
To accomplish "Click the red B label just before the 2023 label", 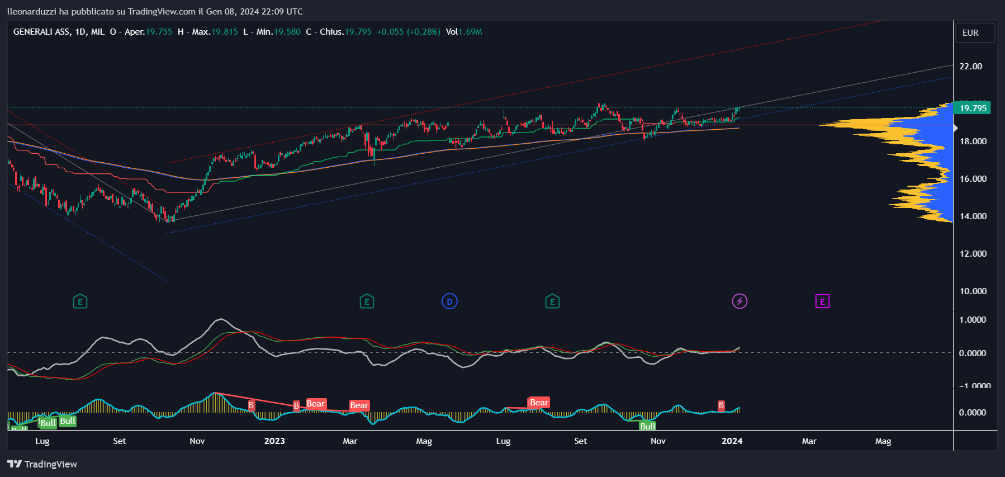I will pos(251,405).
